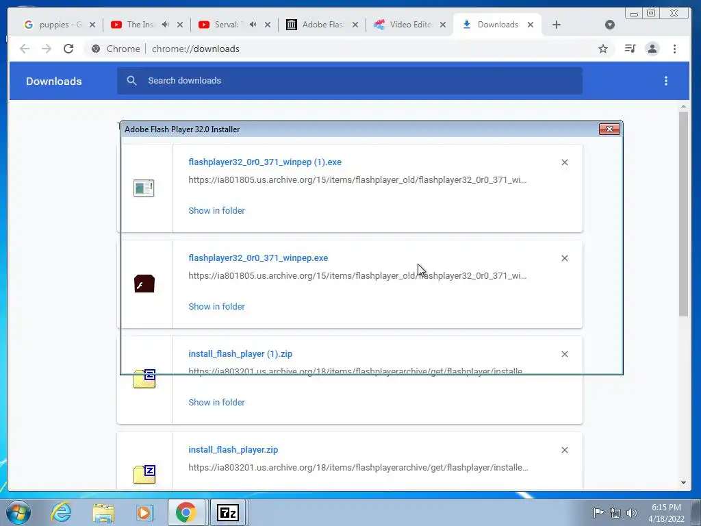Click the Flash Player red file icon
701x526 pixels.
coord(144,284)
